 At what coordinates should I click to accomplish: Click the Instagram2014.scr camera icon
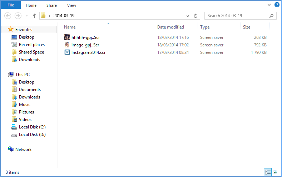coord(67,52)
